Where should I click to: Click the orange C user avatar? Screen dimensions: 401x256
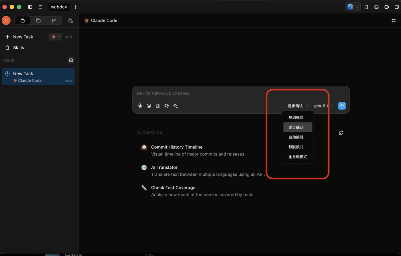pos(6,20)
